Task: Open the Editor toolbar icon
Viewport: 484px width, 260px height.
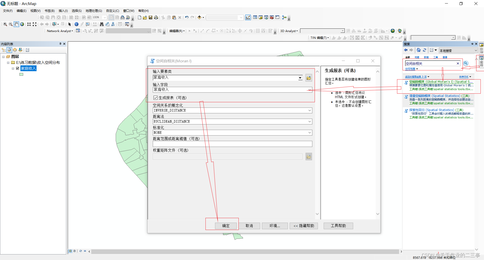Action: point(248,17)
